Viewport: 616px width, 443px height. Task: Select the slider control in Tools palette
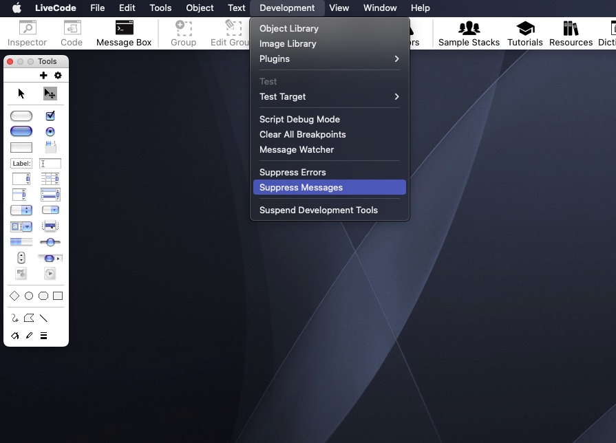(50, 242)
